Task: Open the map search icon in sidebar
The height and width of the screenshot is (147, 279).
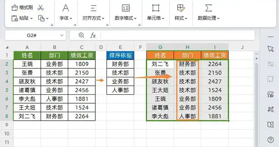Action: 270,125
